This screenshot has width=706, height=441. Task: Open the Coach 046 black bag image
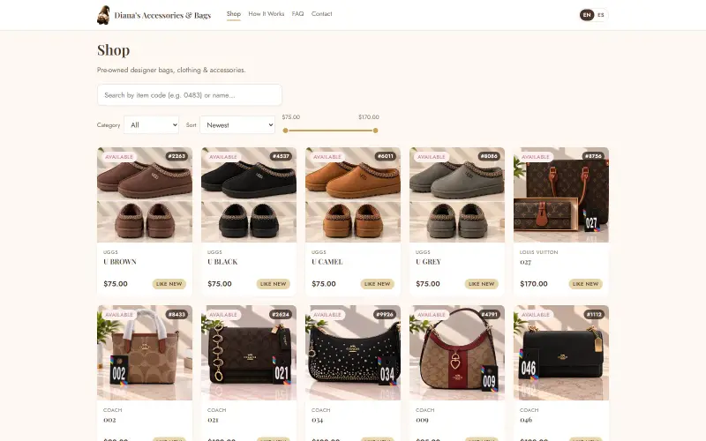561,353
